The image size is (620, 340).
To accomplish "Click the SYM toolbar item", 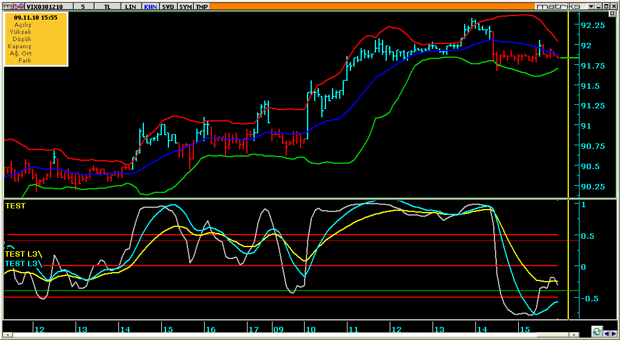I will 186,6.
